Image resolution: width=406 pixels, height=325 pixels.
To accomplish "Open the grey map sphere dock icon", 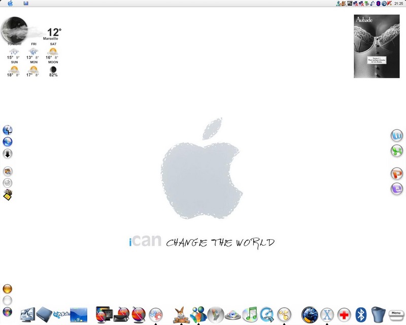I will point(216,315).
